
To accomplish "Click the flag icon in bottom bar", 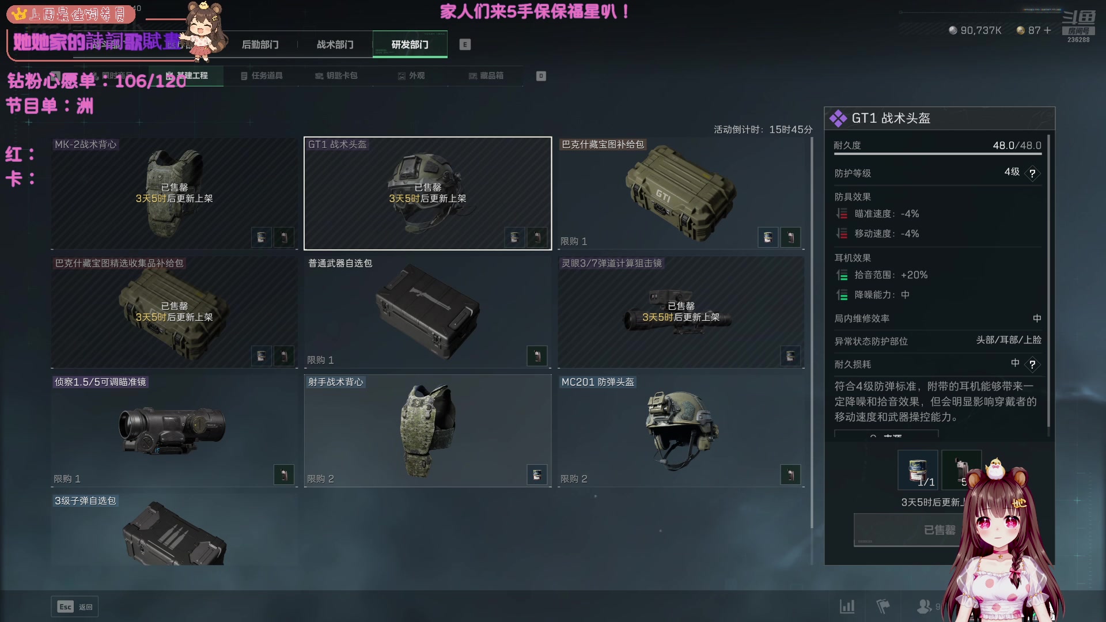I will tap(882, 606).
